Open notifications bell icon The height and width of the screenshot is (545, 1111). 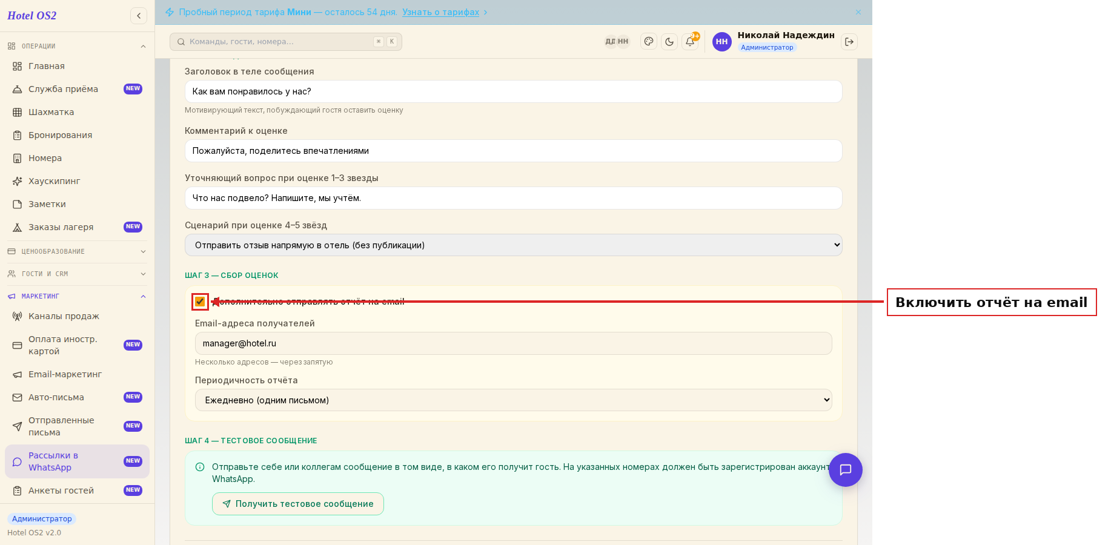coord(690,42)
